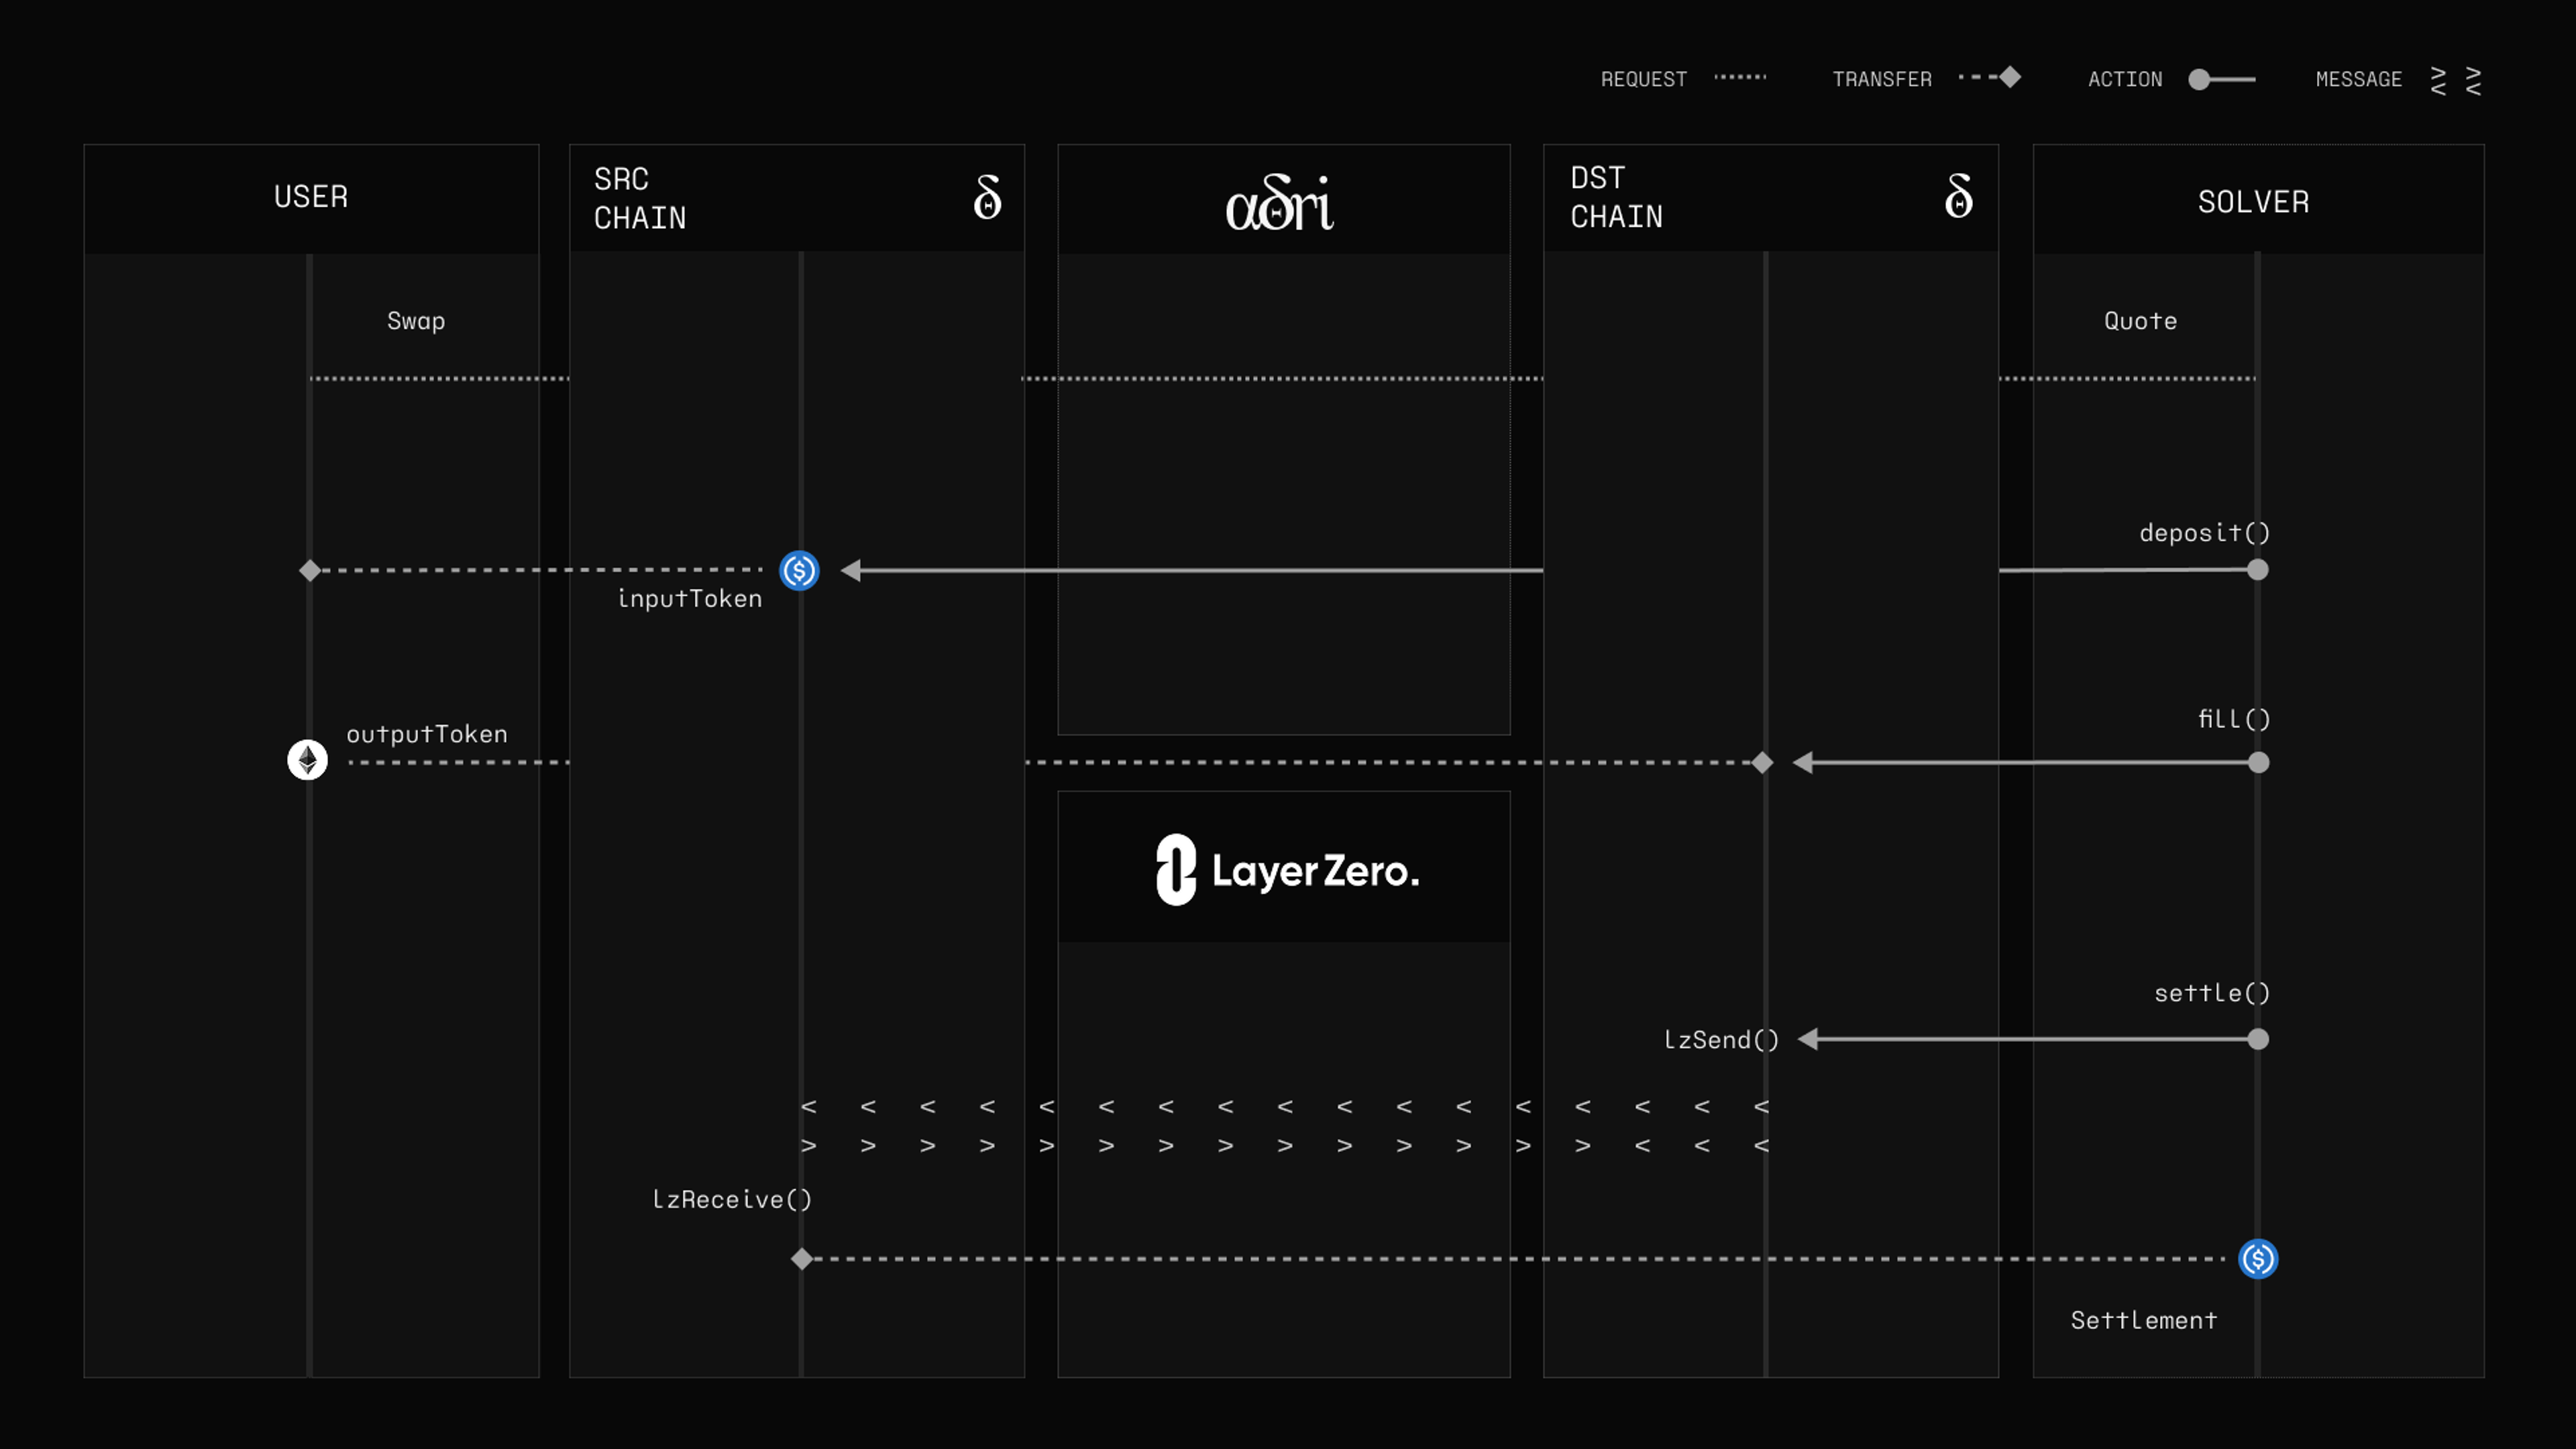Click the inputToken label
The height and width of the screenshot is (1449, 2576).
tap(689, 599)
